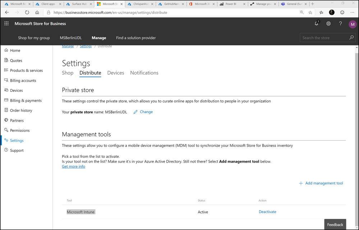Click the page scrollbar up arrow
This screenshot has width=359, height=230.
[x=357, y=47]
